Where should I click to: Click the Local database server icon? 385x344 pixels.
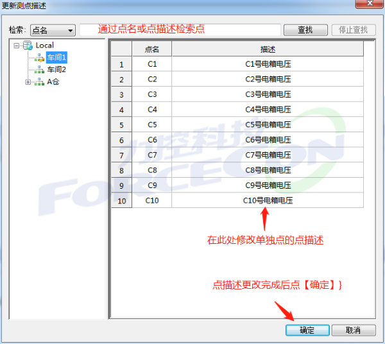pos(28,46)
